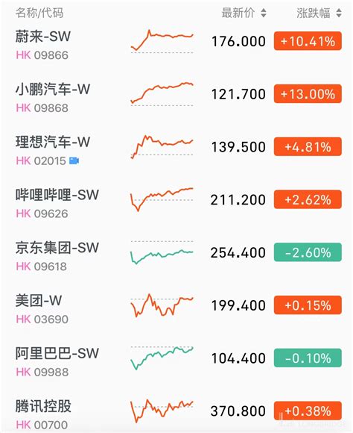Toggle the +13.00% change badge
Image resolution: width=353 pixels, height=433 pixels.
308,94
